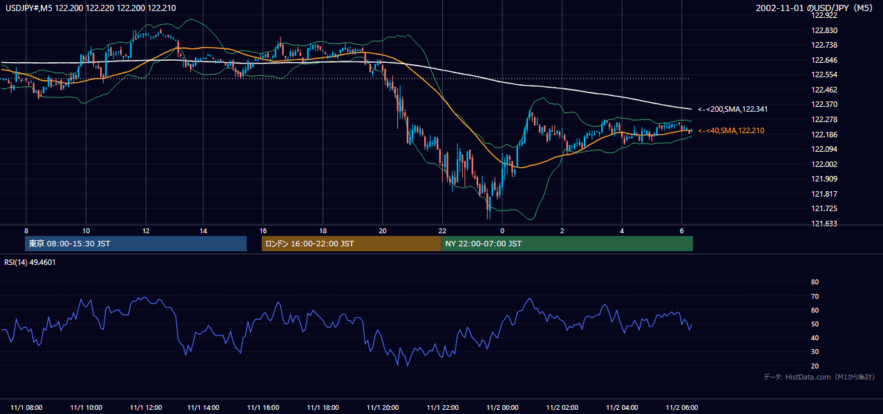Click the 121.633 price axis label

[824, 224]
